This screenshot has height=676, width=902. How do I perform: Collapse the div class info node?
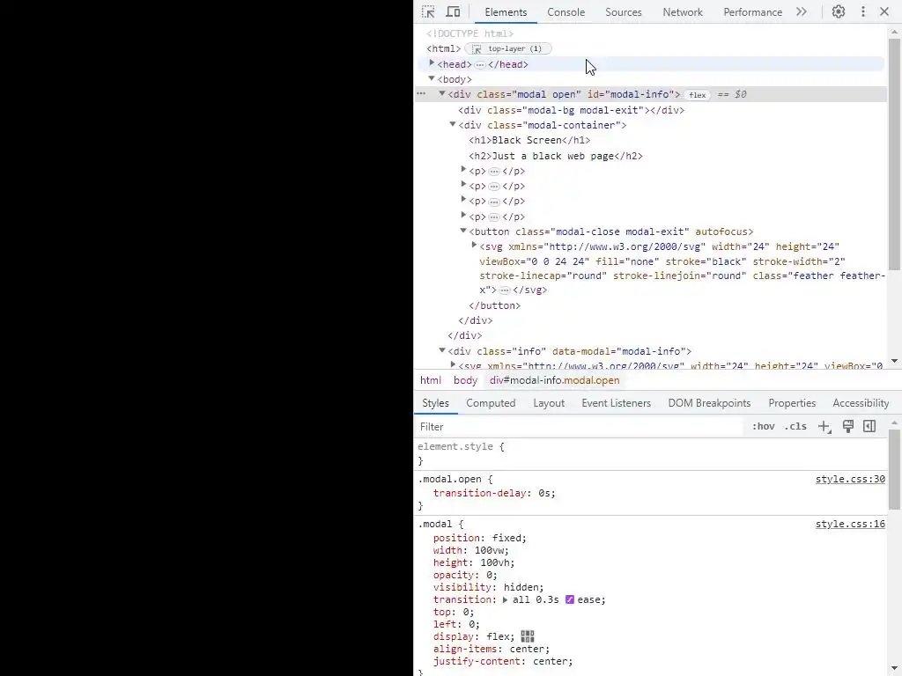click(442, 350)
